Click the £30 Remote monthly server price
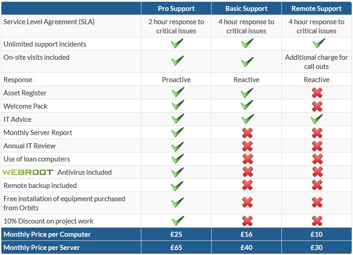 (x=317, y=248)
